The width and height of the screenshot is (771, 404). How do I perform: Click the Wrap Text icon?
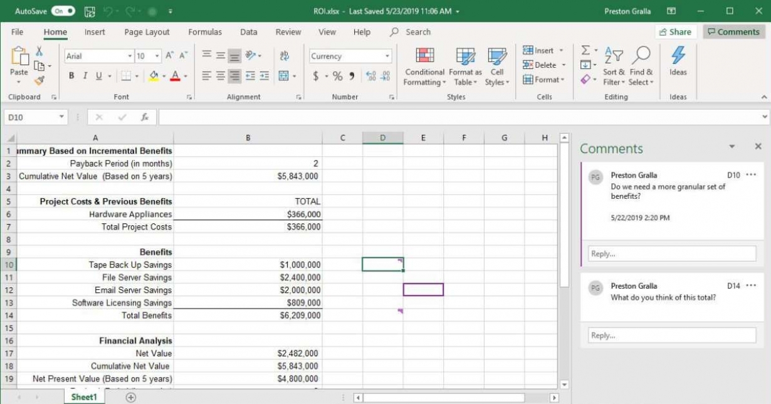point(284,56)
